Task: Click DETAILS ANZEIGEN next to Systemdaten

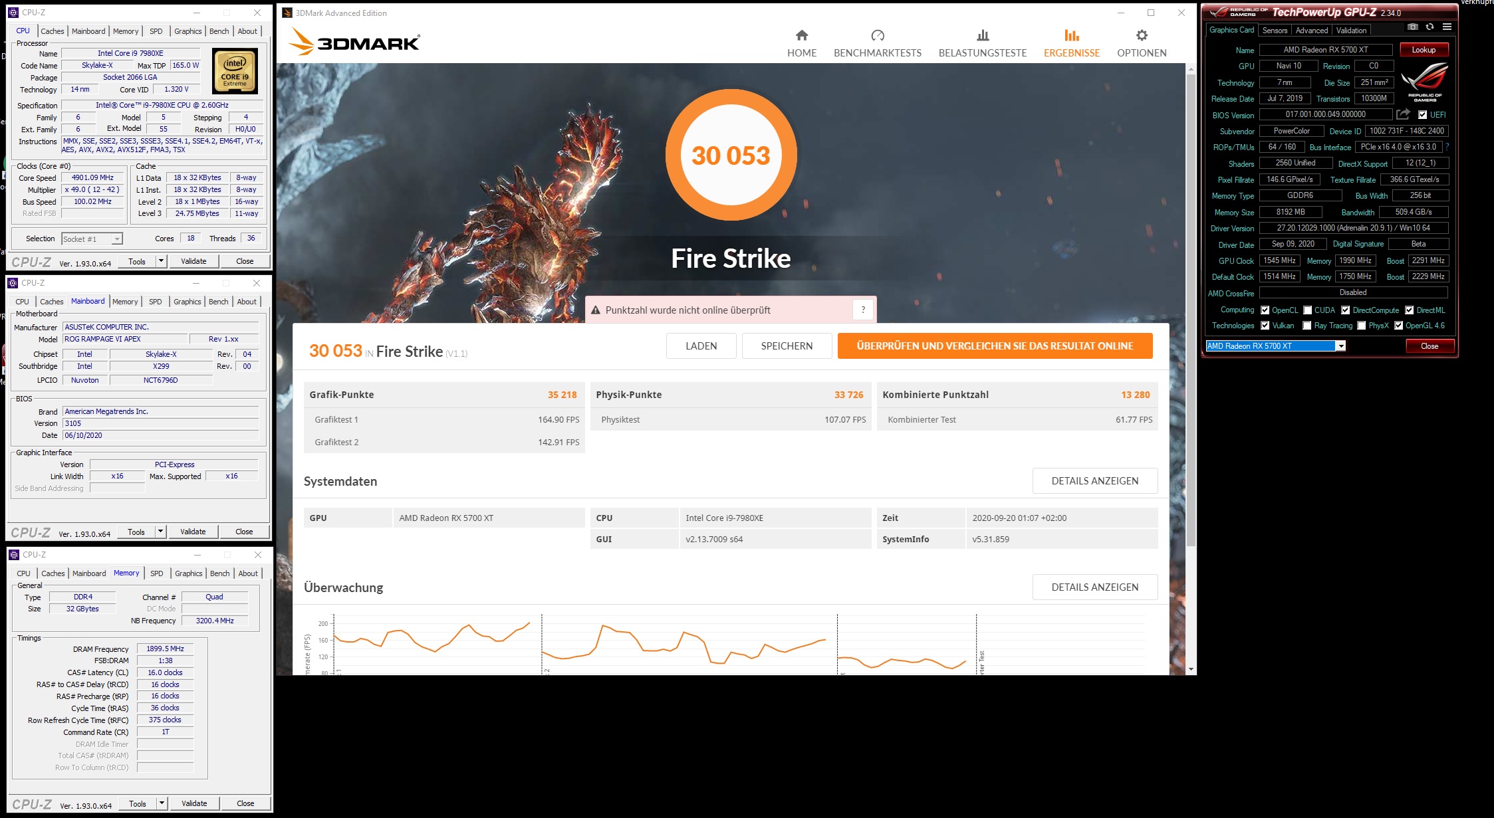Action: coord(1094,480)
